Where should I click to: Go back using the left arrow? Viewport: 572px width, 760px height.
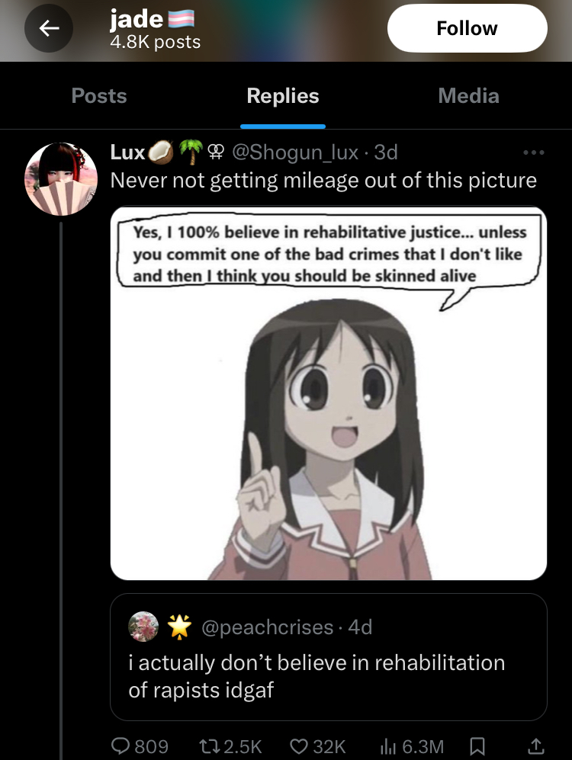49,29
